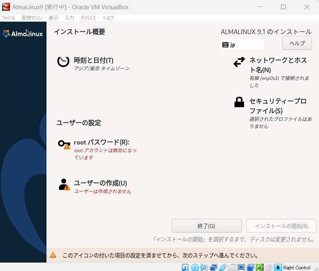Open root パスワード(R) settings
319x271 pixels.
point(98,150)
